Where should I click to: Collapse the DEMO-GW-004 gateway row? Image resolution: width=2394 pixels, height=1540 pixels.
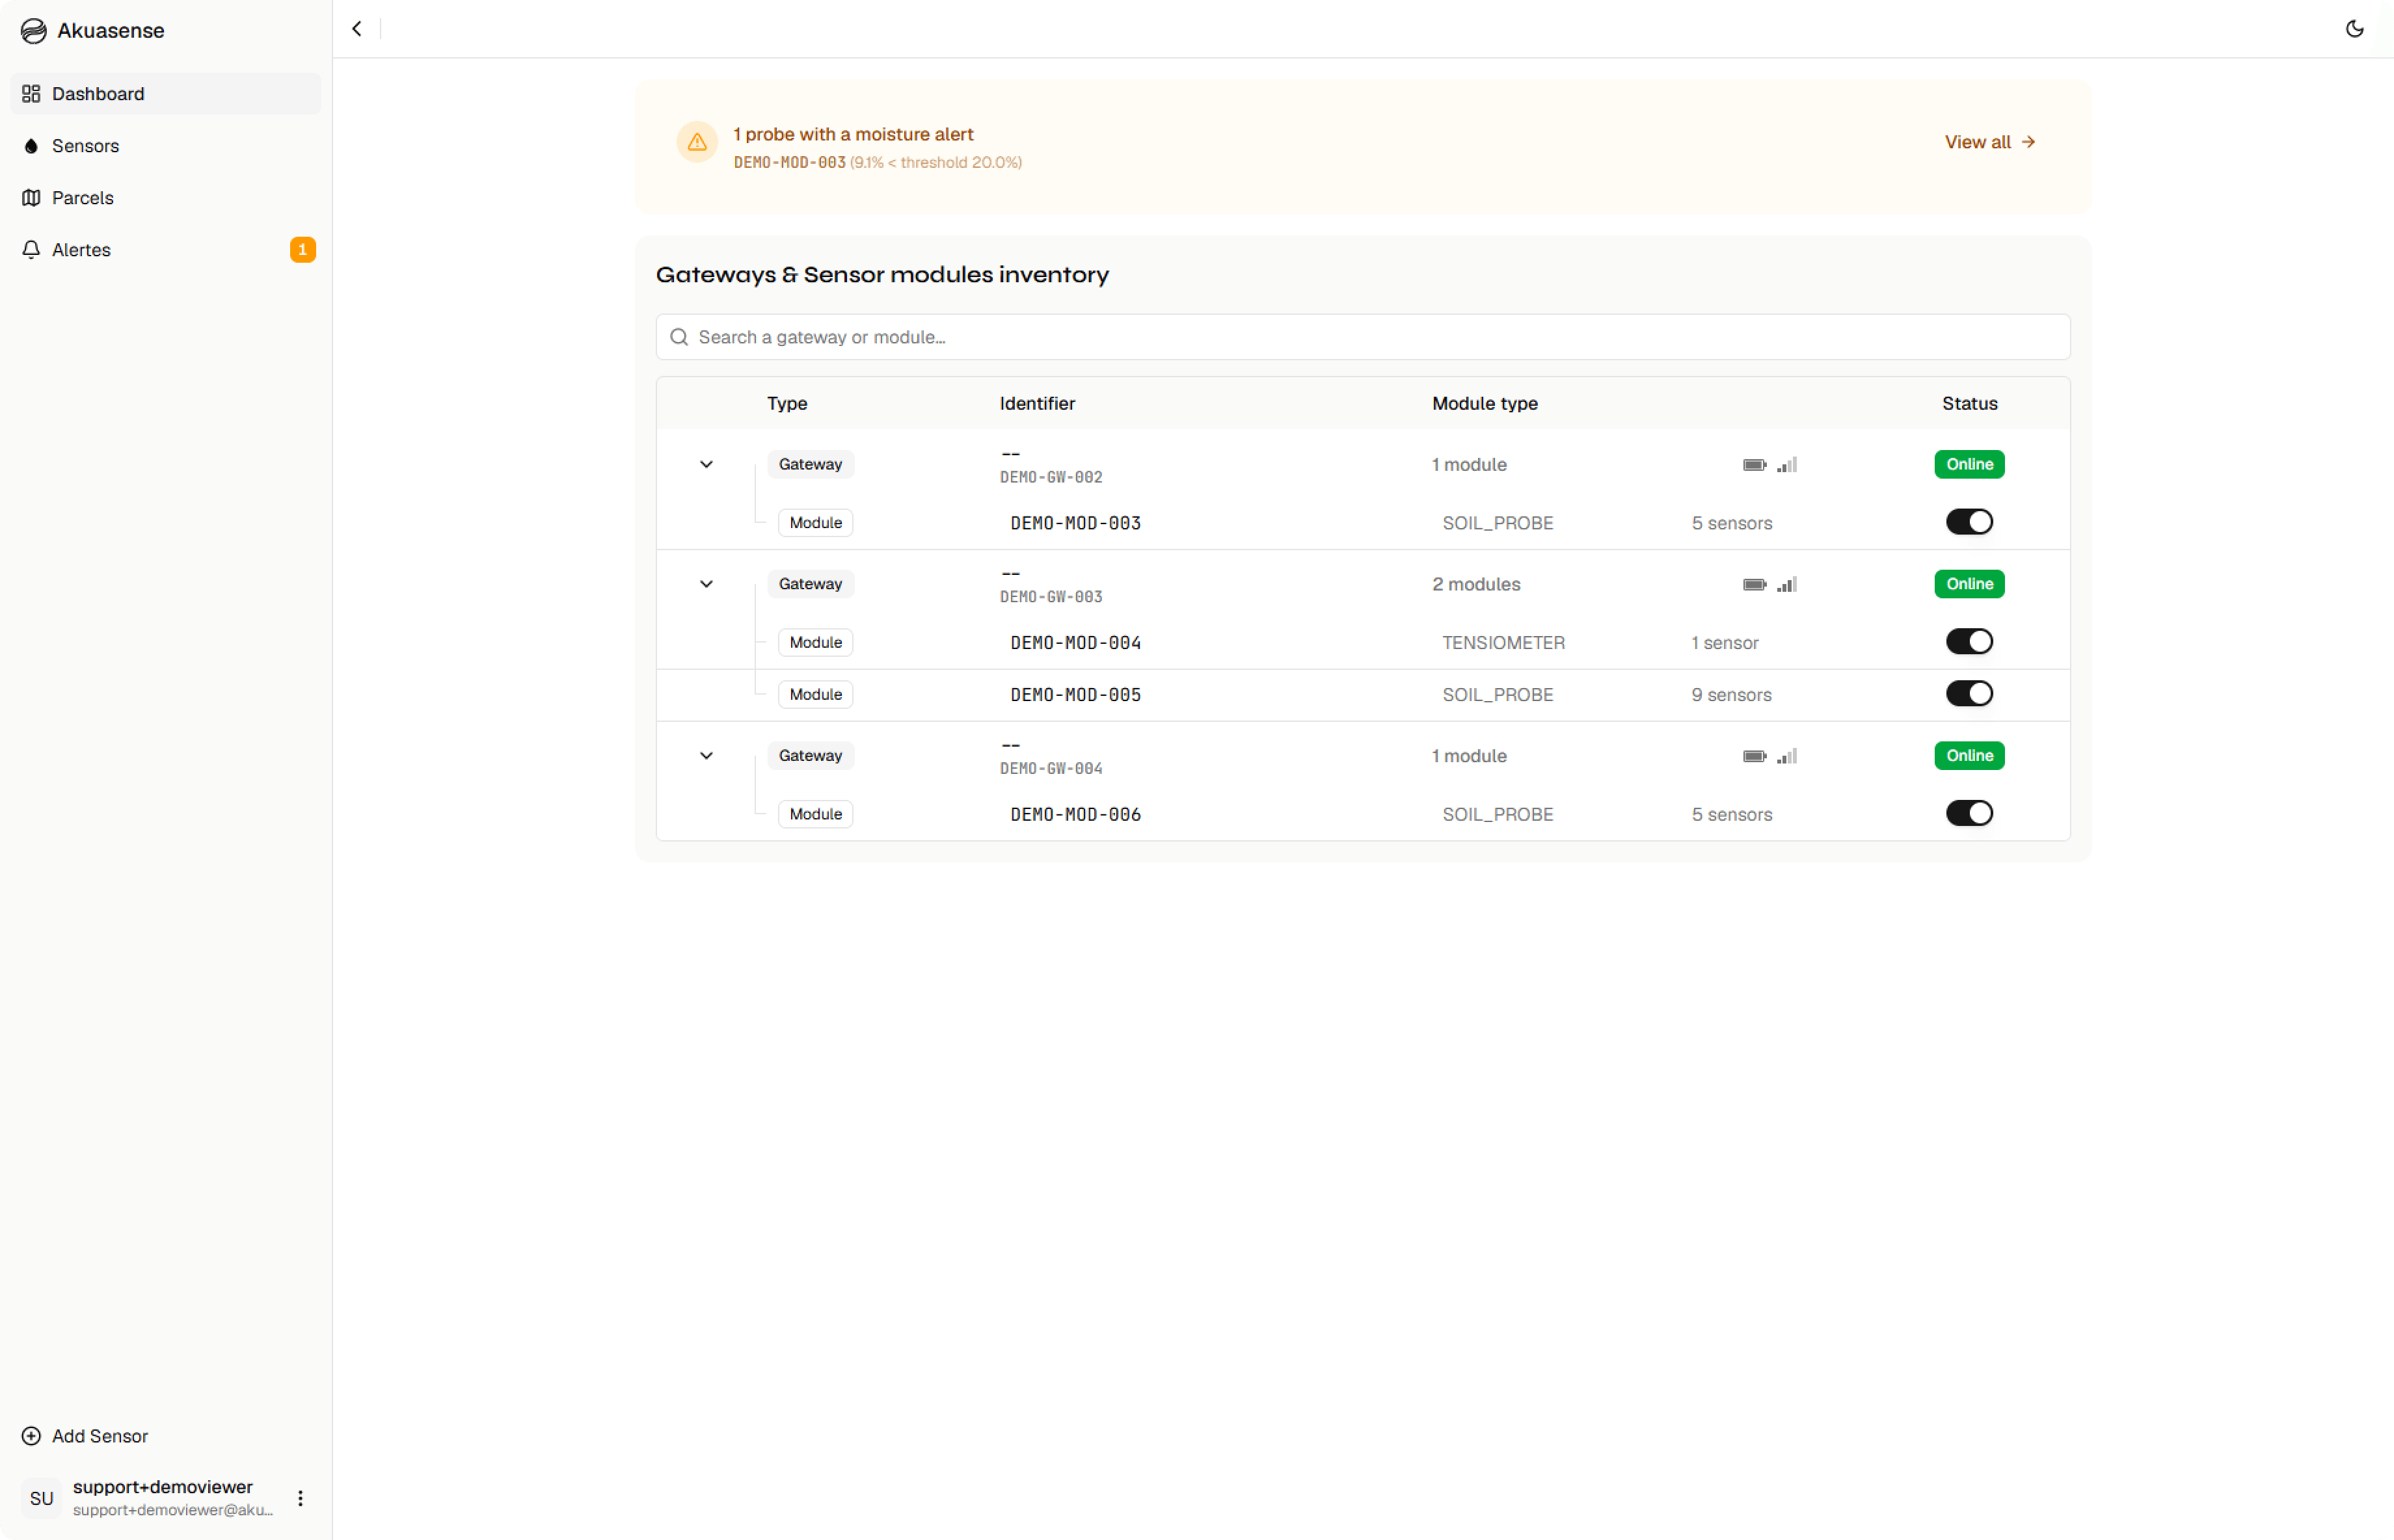[x=706, y=757]
